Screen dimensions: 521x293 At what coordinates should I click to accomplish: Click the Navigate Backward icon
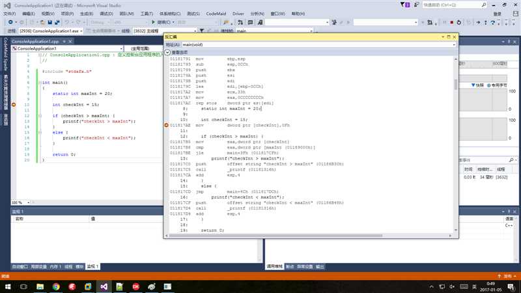point(10,22)
